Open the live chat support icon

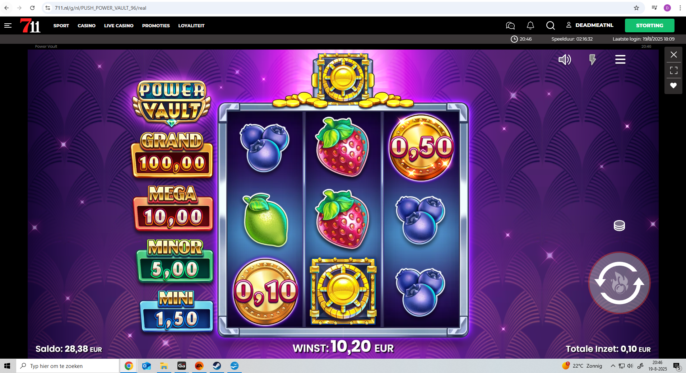click(510, 25)
